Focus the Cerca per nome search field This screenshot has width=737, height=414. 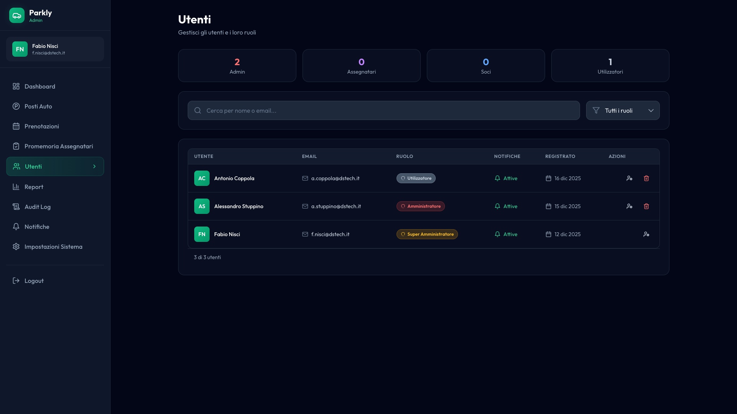384,110
